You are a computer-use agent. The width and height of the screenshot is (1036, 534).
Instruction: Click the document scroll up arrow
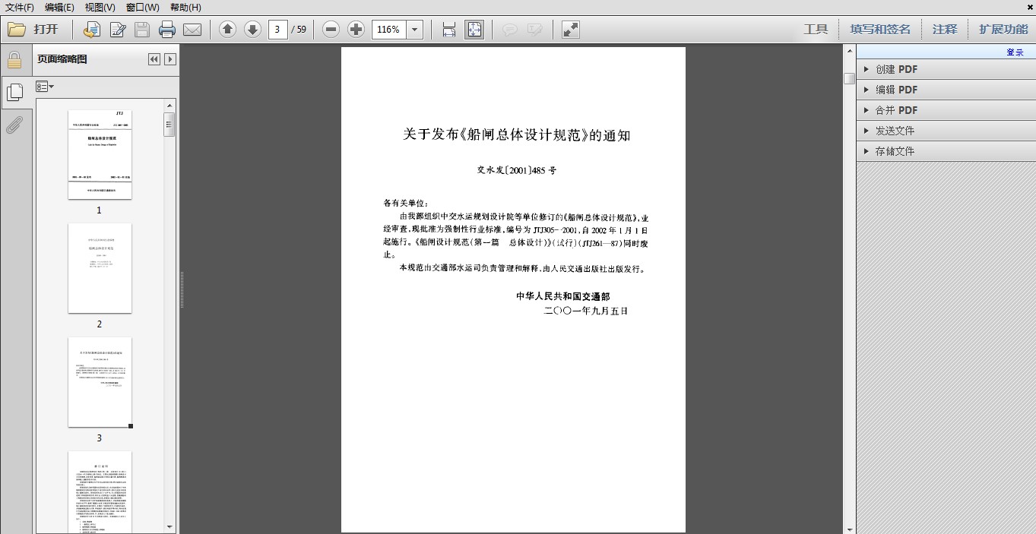849,50
